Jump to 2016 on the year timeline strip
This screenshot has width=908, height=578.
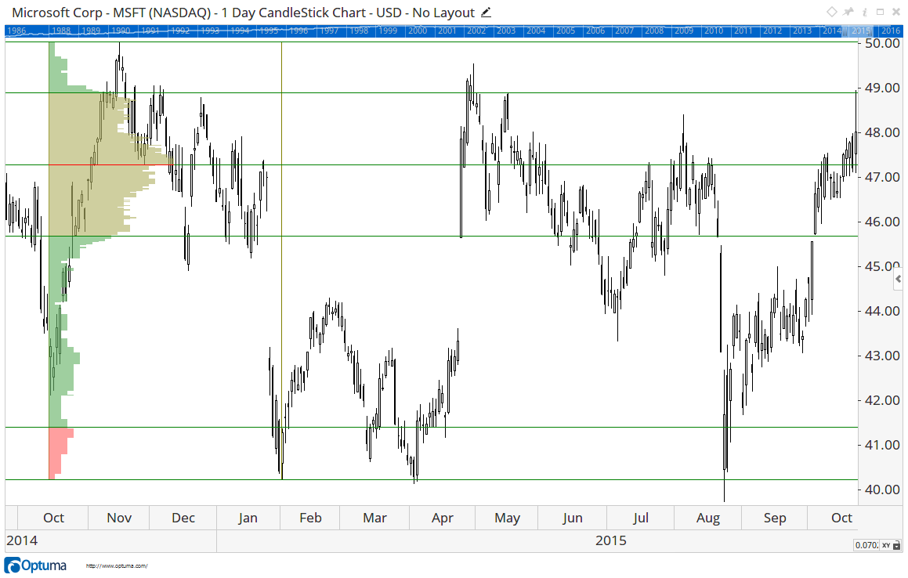(x=890, y=31)
